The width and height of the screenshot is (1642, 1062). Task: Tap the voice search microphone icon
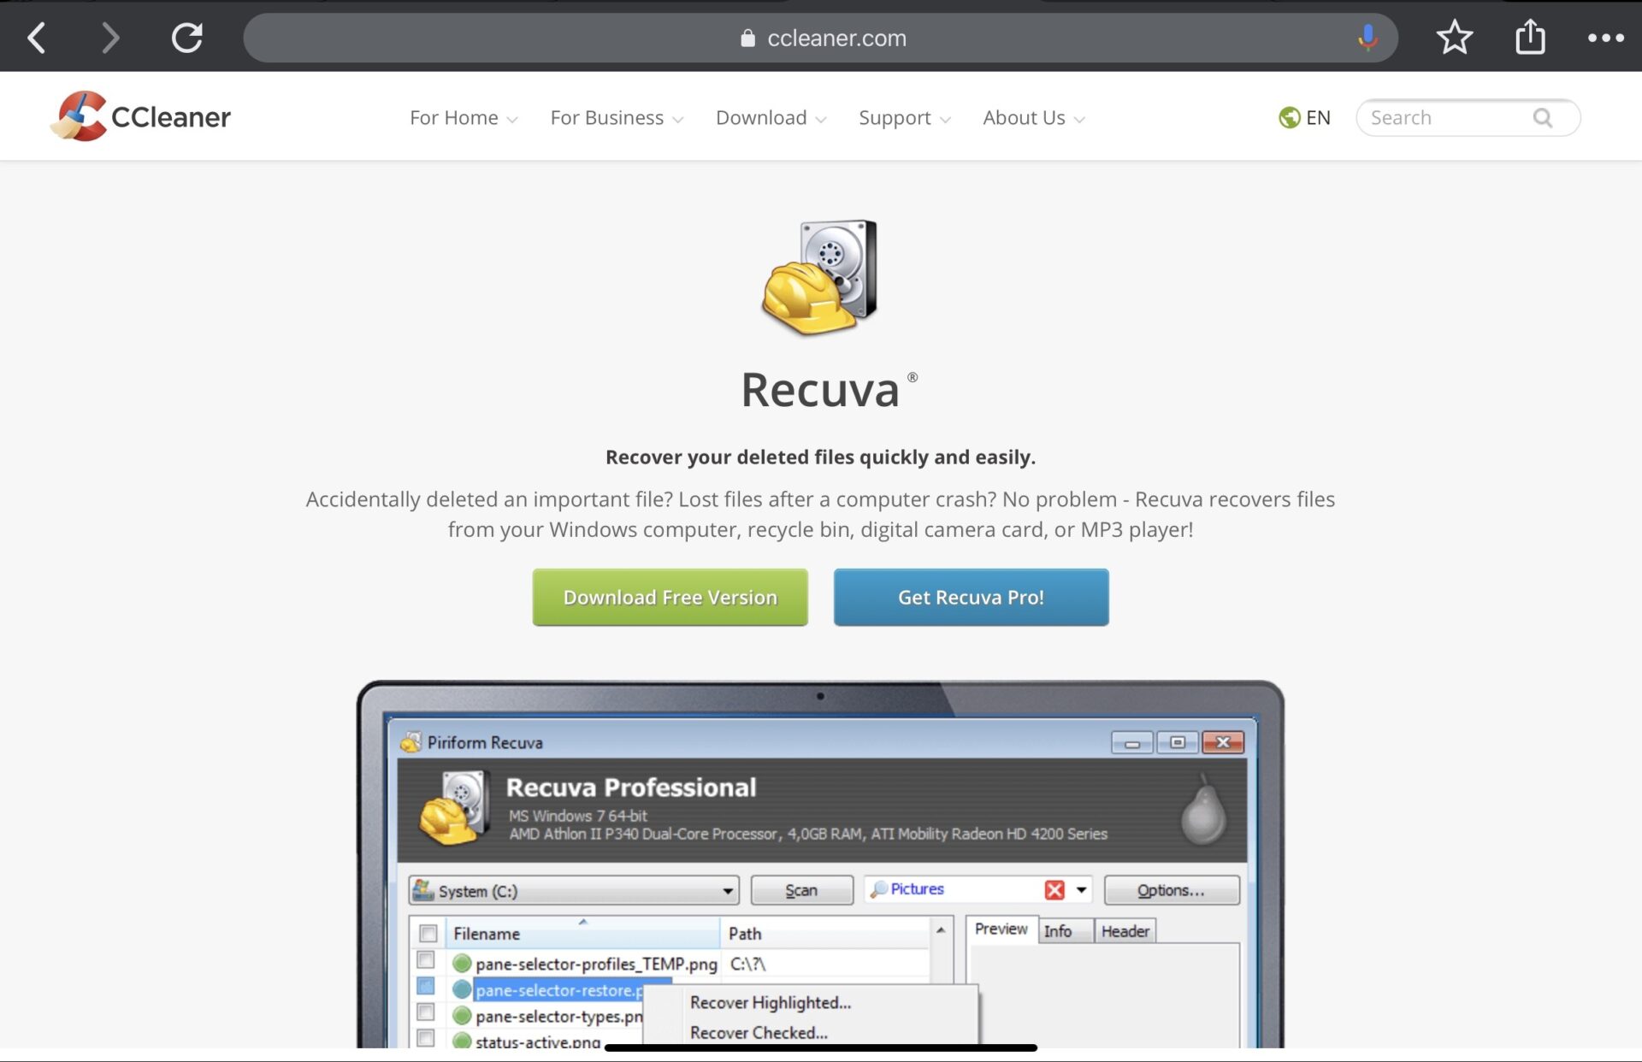[1367, 38]
